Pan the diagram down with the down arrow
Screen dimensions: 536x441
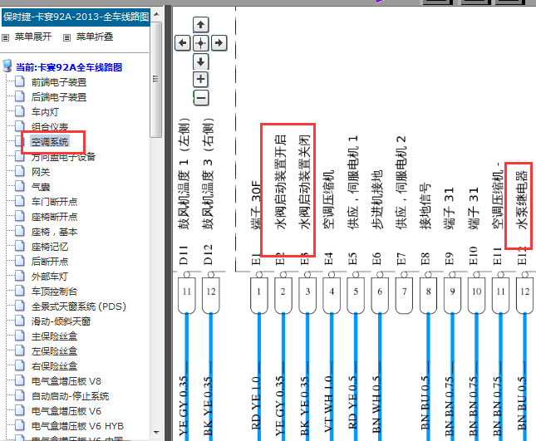[200, 61]
